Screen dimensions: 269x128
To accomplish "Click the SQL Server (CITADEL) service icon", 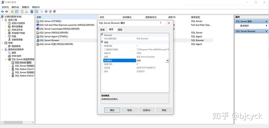I will (x=38, y=21).
